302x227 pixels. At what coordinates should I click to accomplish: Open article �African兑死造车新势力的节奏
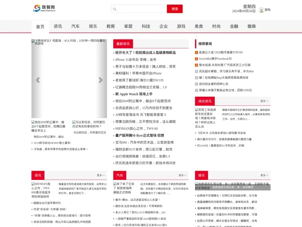tap(146, 163)
